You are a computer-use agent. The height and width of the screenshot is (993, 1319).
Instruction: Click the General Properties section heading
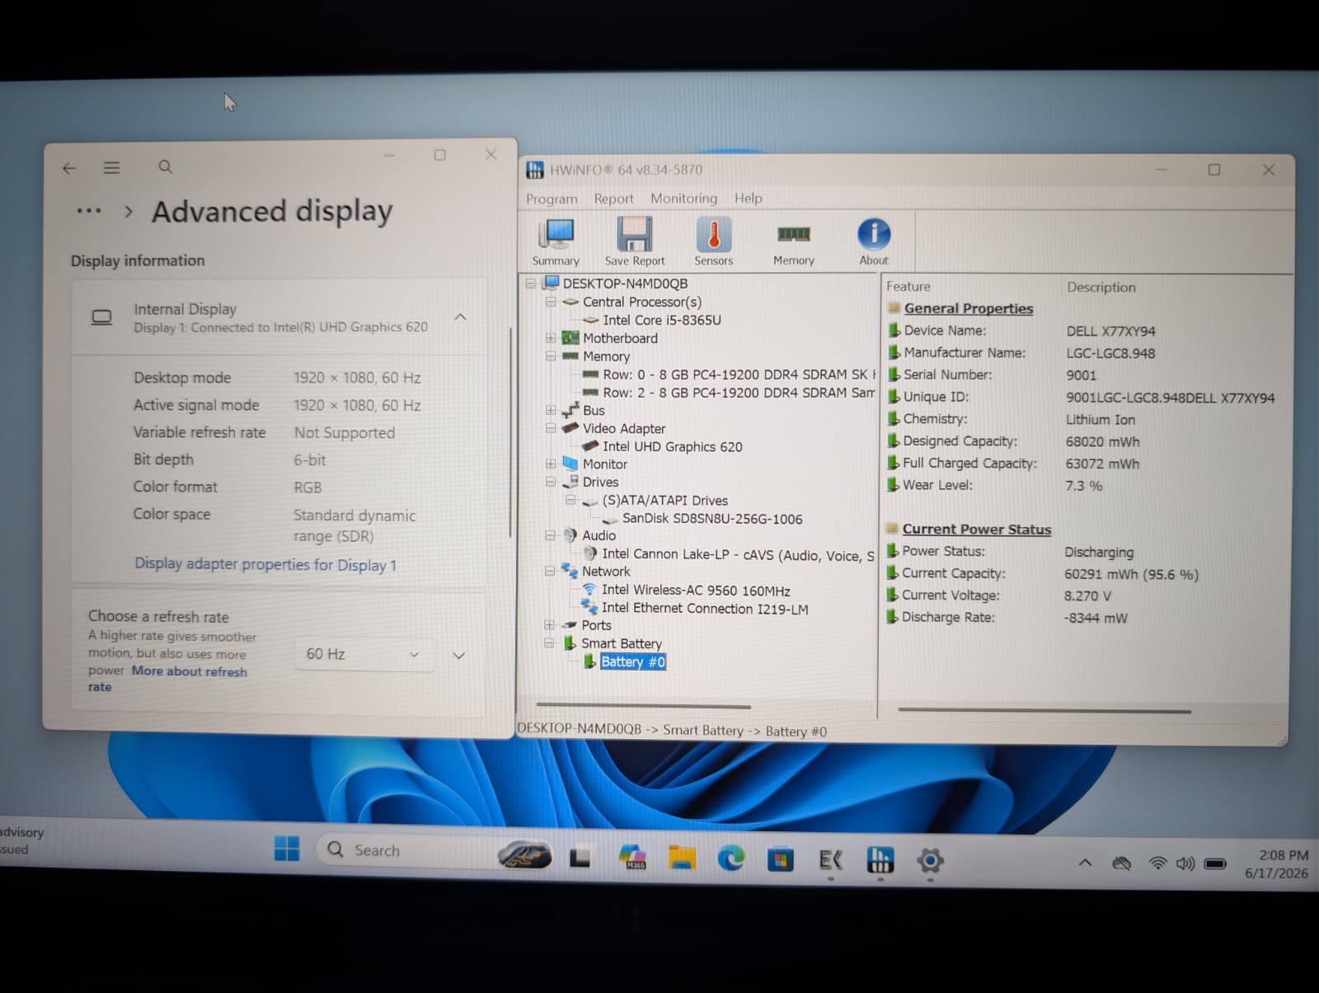[968, 308]
